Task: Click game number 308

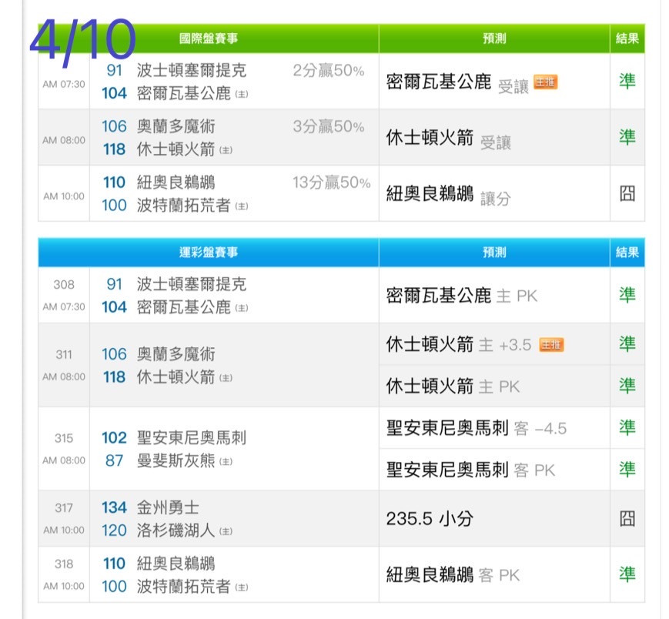Action: tap(64, 285)
